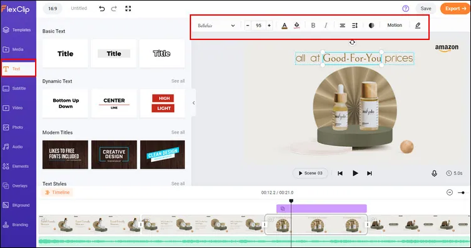471x248 pixels.
Task: Change the 16:9 aspect ratio
Action: pos(53,9)
